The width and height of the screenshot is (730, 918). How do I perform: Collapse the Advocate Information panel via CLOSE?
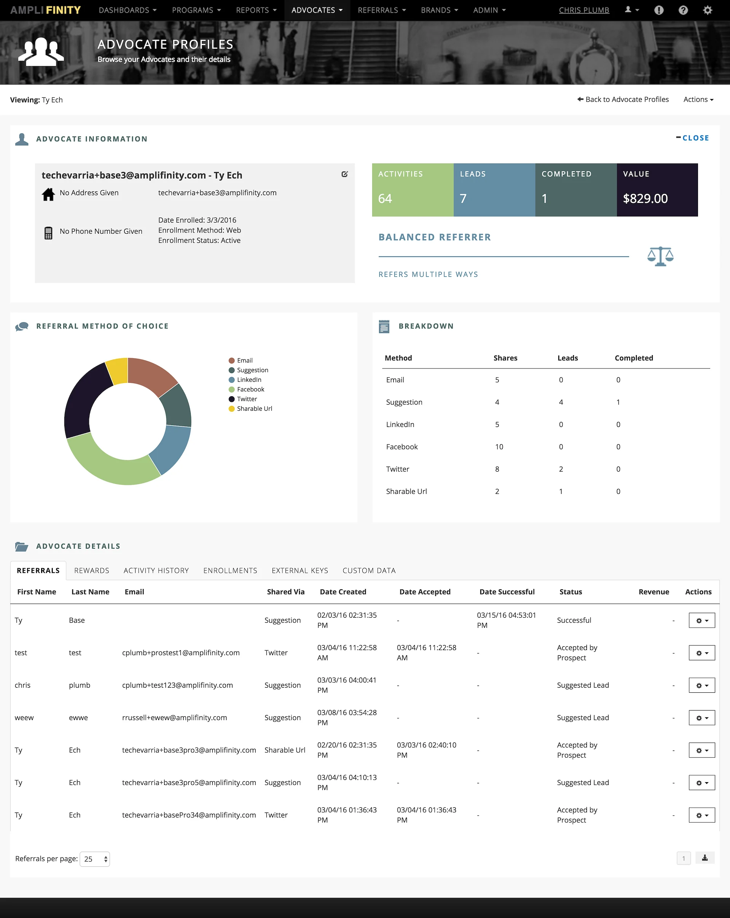(x=693, y=137)
